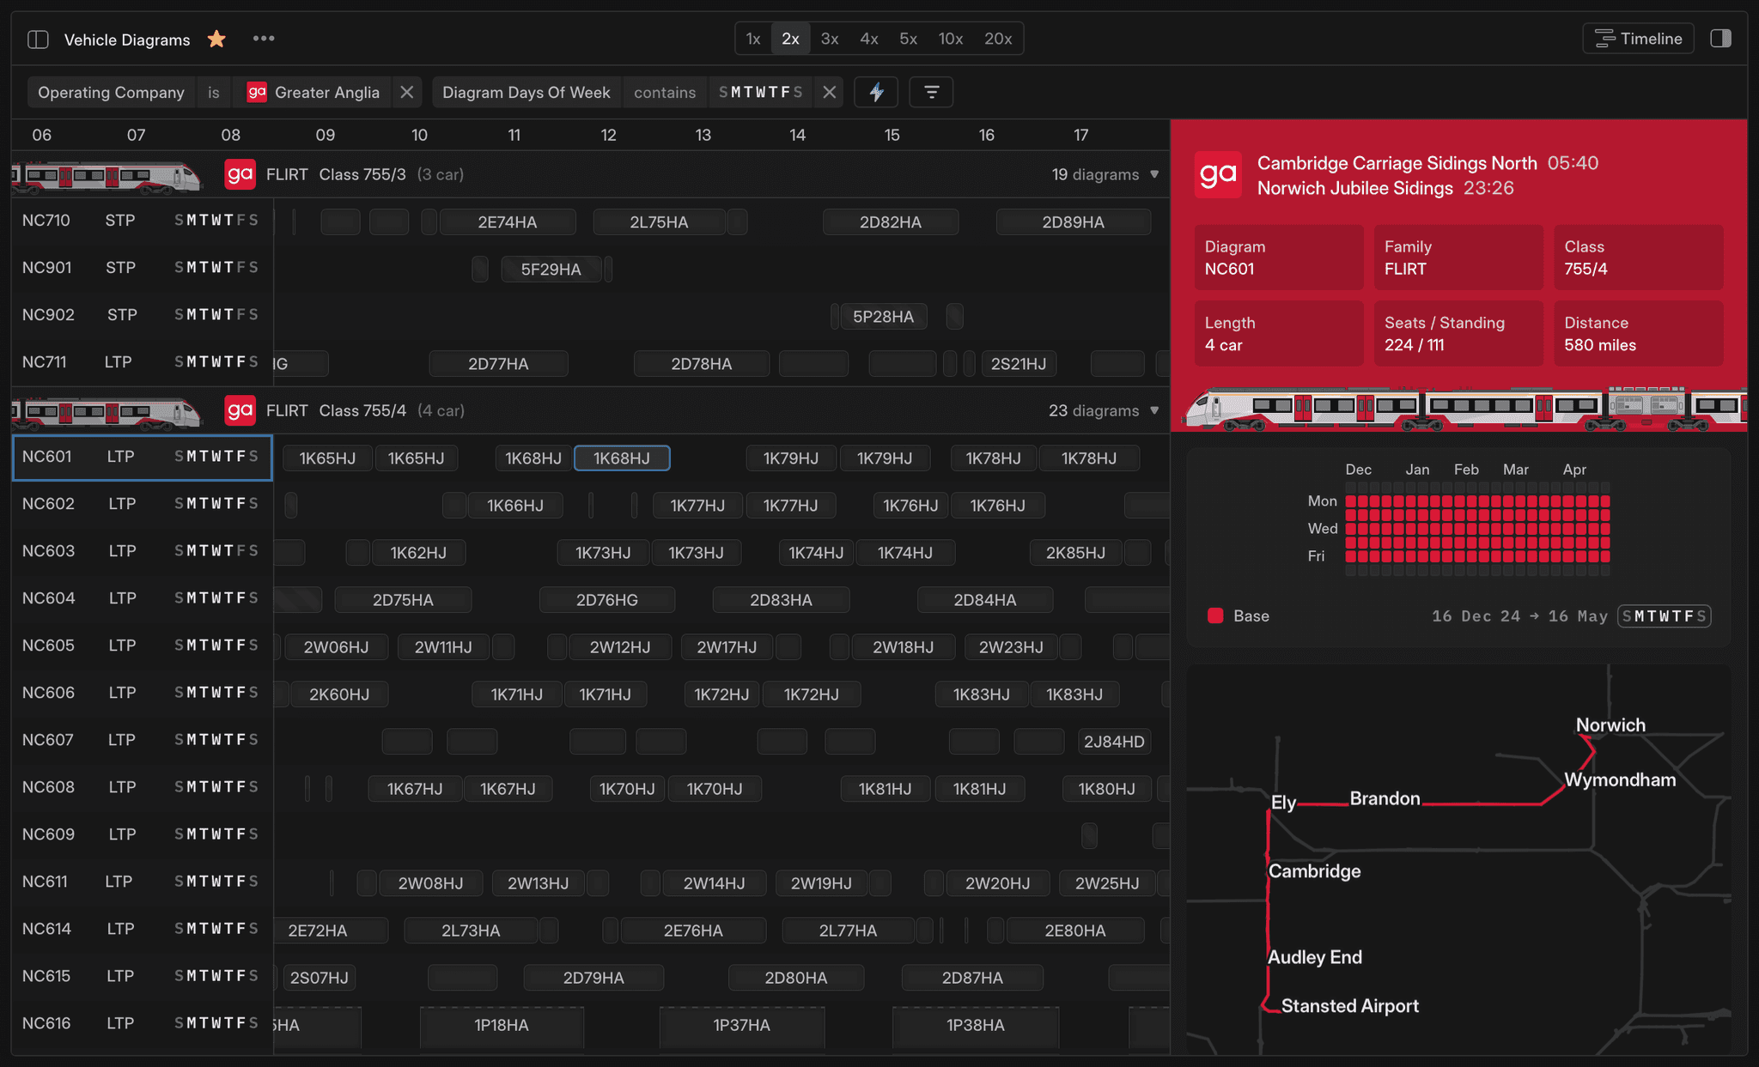Toggle the SMTWTFS day selector beside date range
The height and width of the screenshot is (1067, 1759).
point(1664,616)
